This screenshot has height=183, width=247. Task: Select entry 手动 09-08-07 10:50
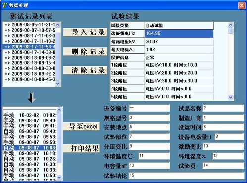[30, 175]
